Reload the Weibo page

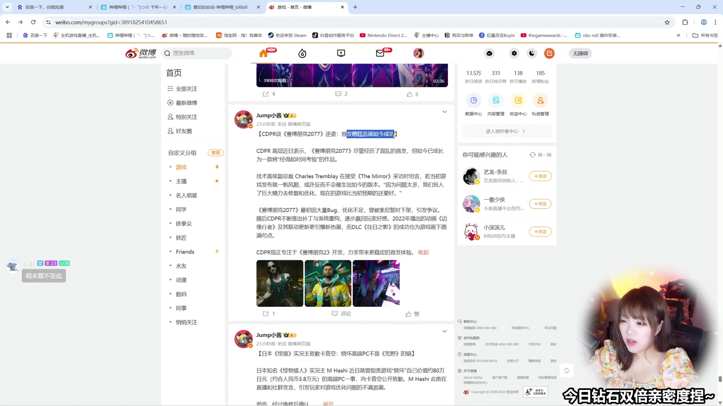(33, 22)
